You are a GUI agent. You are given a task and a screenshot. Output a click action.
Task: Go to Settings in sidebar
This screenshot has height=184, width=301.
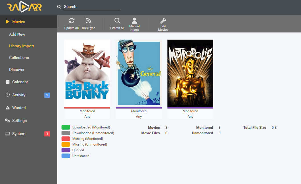click(x=19, y=120)
